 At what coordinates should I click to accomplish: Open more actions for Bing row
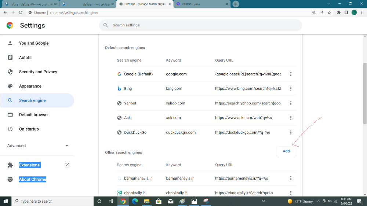[291, 89]
